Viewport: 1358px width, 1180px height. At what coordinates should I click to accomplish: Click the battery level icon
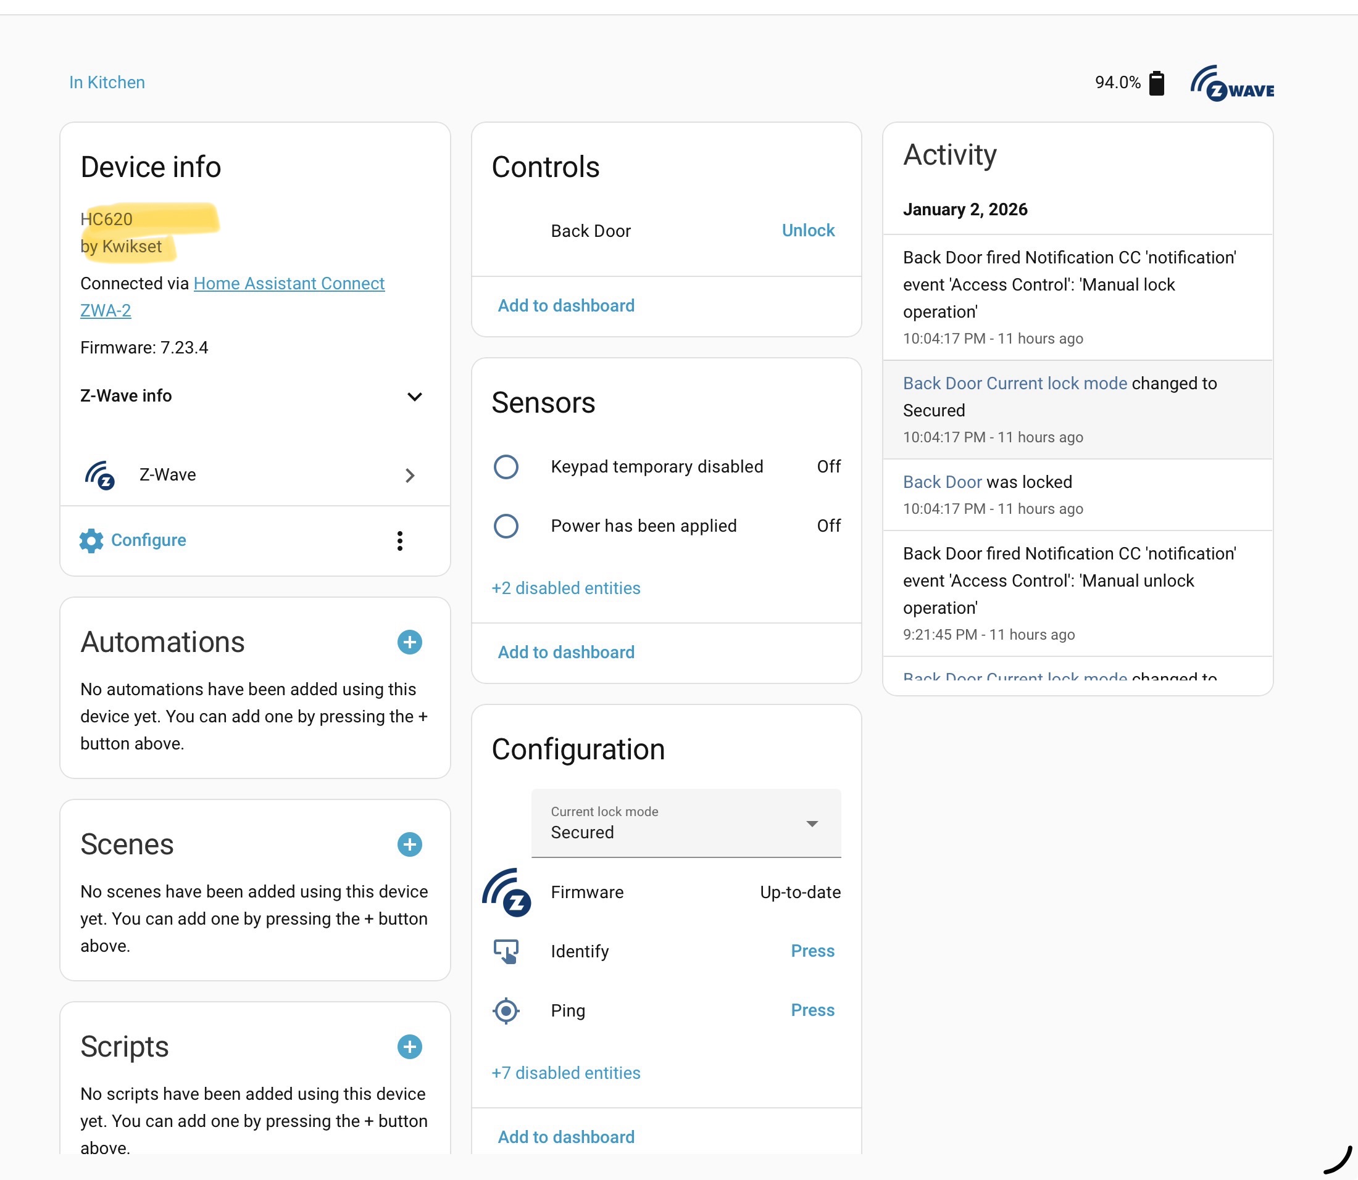pyautogui.click(x=1156, y=83)
